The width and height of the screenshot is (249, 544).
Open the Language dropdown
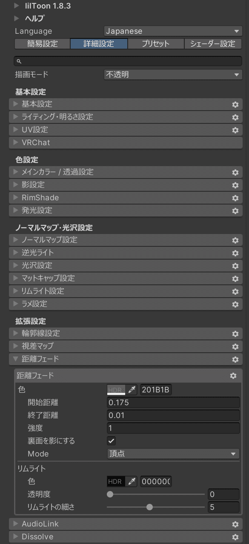click(173, 31)
